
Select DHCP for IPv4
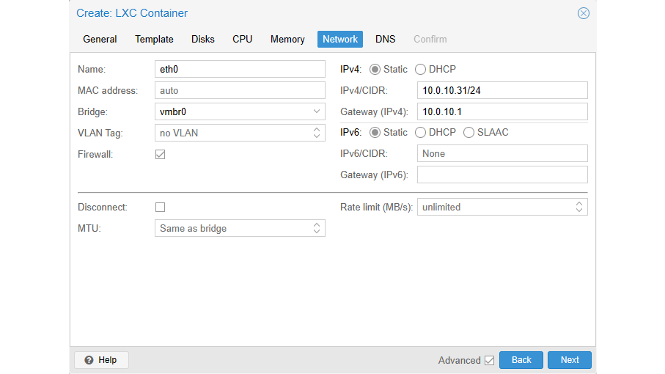click(421, 70)
